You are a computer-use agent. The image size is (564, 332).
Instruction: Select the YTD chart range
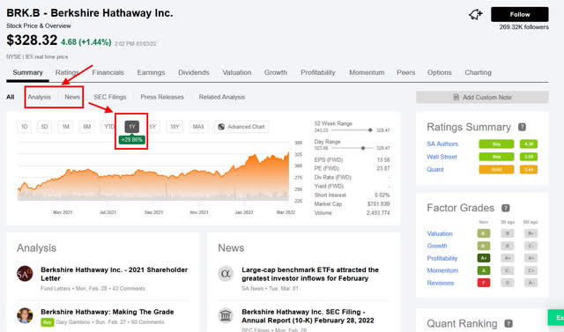tap(109, 127)
